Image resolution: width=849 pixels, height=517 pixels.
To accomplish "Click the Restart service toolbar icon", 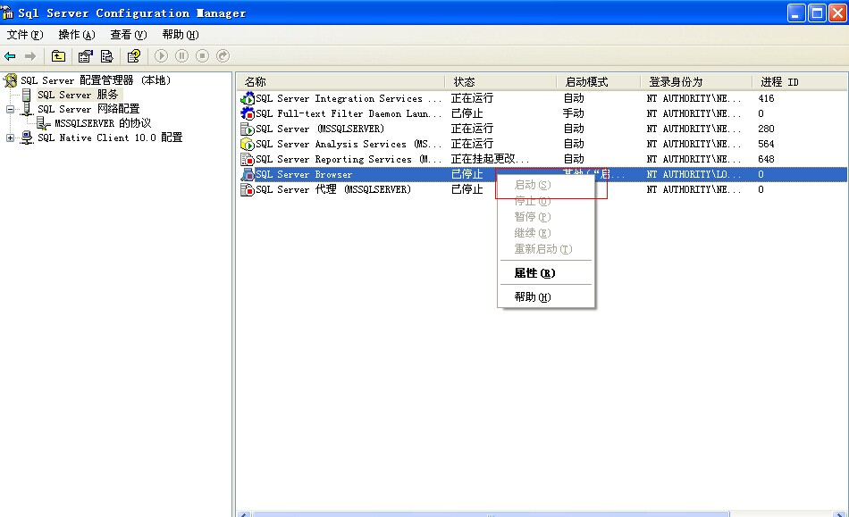I will point(223,55).
